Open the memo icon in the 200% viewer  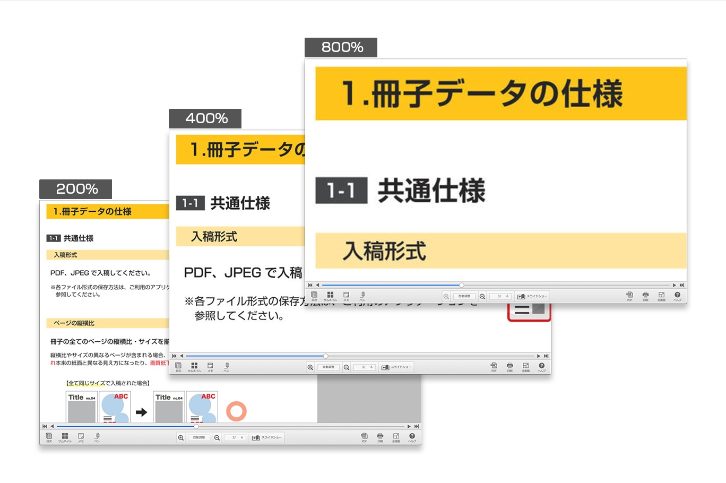point(81,437)
